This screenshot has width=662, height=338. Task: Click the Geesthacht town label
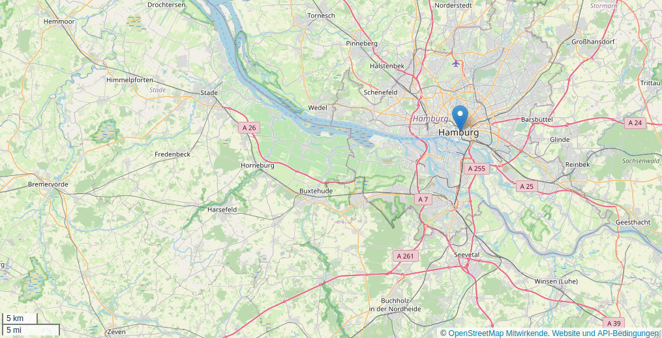(x=633, y=222)
